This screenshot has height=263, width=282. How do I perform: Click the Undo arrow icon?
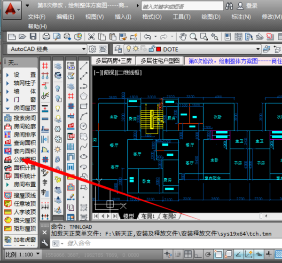tap(147, 37)
